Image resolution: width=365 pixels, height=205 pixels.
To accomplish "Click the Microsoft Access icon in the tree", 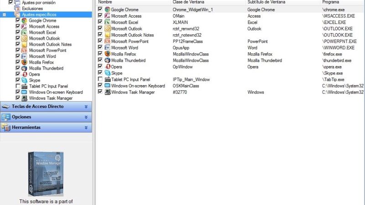I will pyautogui.click(x=24, y=26).
